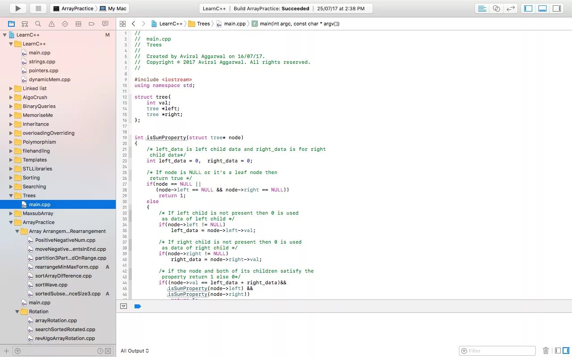Collapse the ArrayPractice folder
This screenshot has height=357, width=572.
point(11,222)
